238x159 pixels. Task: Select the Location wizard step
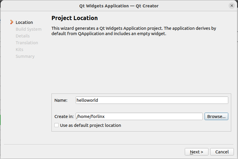pos(24,22)
